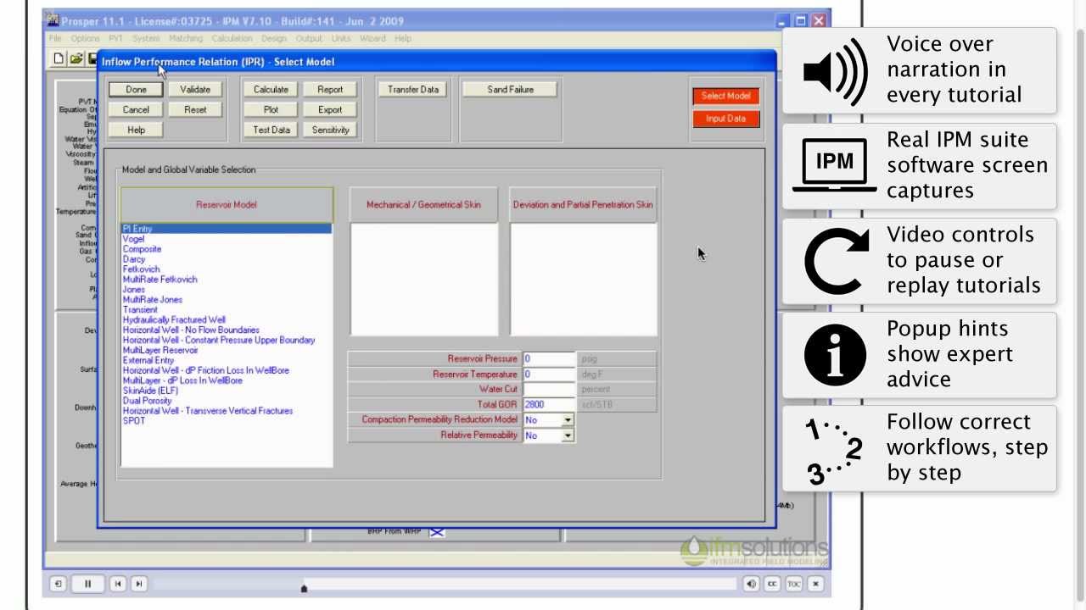Skip to previous slide in player

pos(118,584)
